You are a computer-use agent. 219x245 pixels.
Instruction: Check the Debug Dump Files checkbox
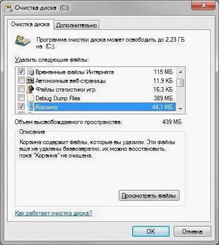tap(21, 98)
